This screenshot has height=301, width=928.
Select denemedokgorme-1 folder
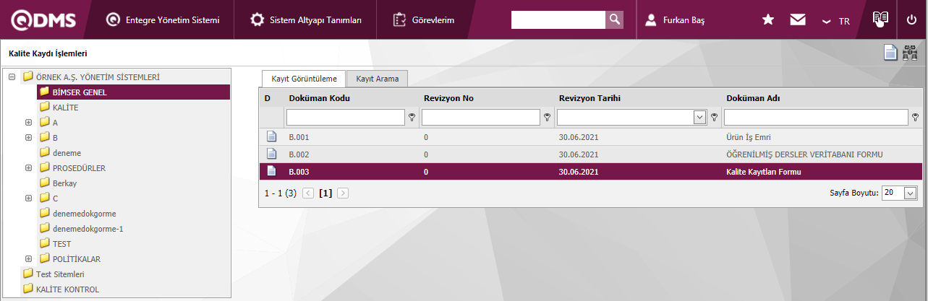(x=88, y=228)
